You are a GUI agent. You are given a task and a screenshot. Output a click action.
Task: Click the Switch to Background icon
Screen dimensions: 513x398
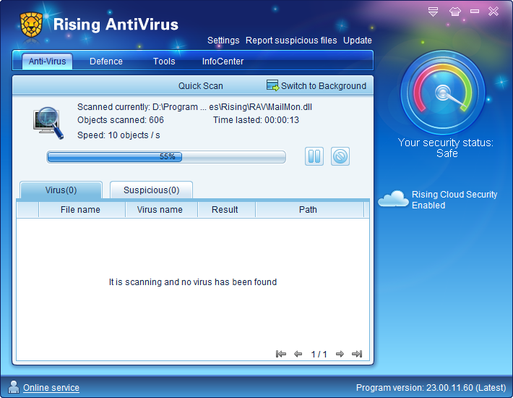[272, 85]
